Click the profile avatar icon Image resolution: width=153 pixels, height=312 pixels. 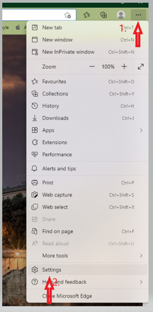click(121, 15)
